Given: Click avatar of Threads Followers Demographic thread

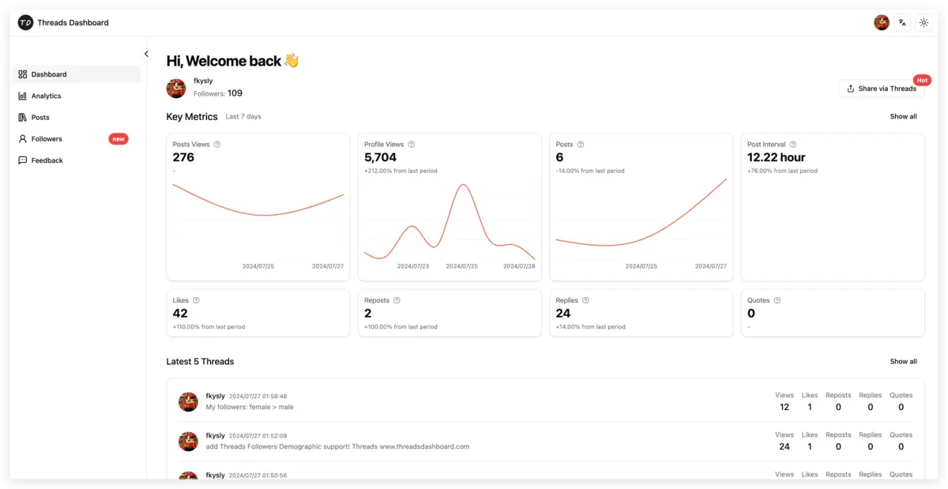Looking at the screenshot, I should pos(188,442).
